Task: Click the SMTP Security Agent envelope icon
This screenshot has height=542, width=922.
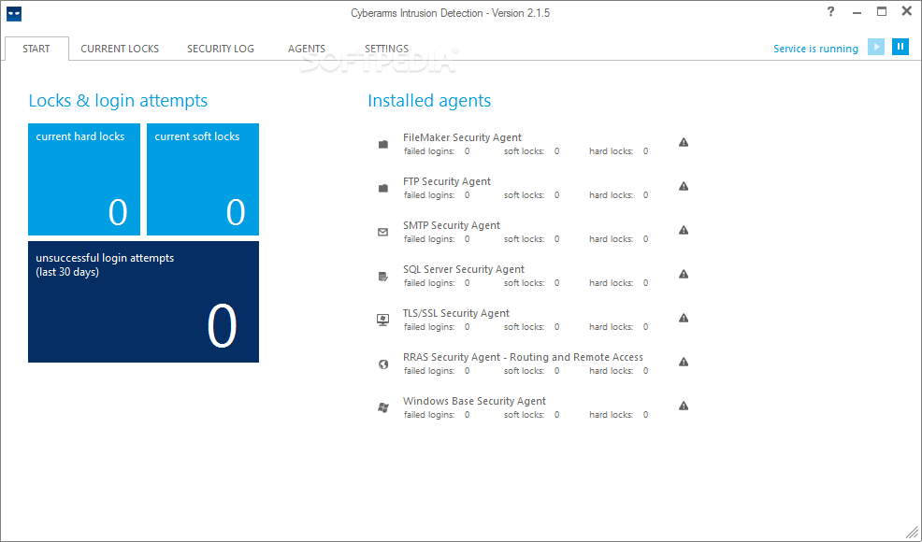Action: [382, 232]
